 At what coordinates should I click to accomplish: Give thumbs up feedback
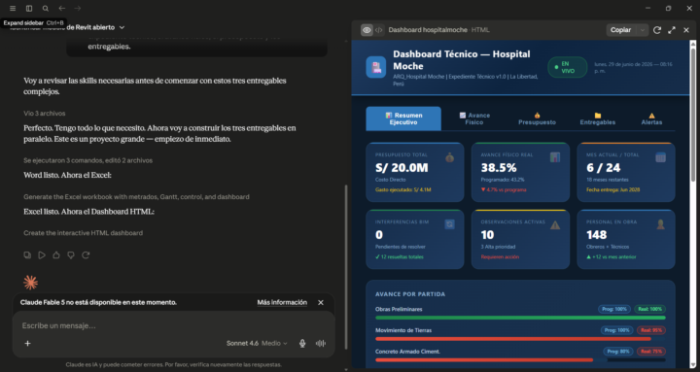point(56,255)
